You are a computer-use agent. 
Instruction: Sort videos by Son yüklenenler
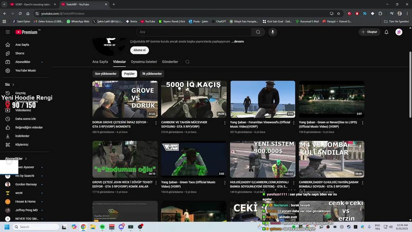tap(106, 74)
